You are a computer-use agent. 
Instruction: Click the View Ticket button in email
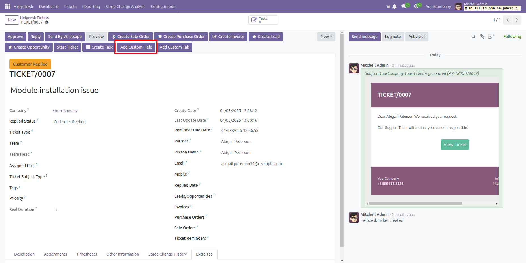pyautogui.click(x=455, y=144)
